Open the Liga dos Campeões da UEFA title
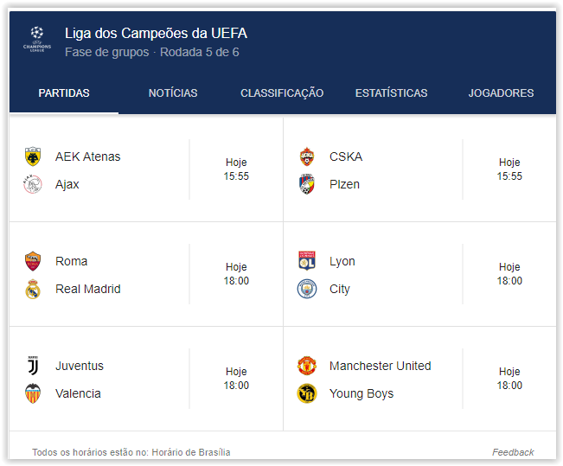Viewport: 563px width, 466px height. pyautogui.click(x=156, y=34)
